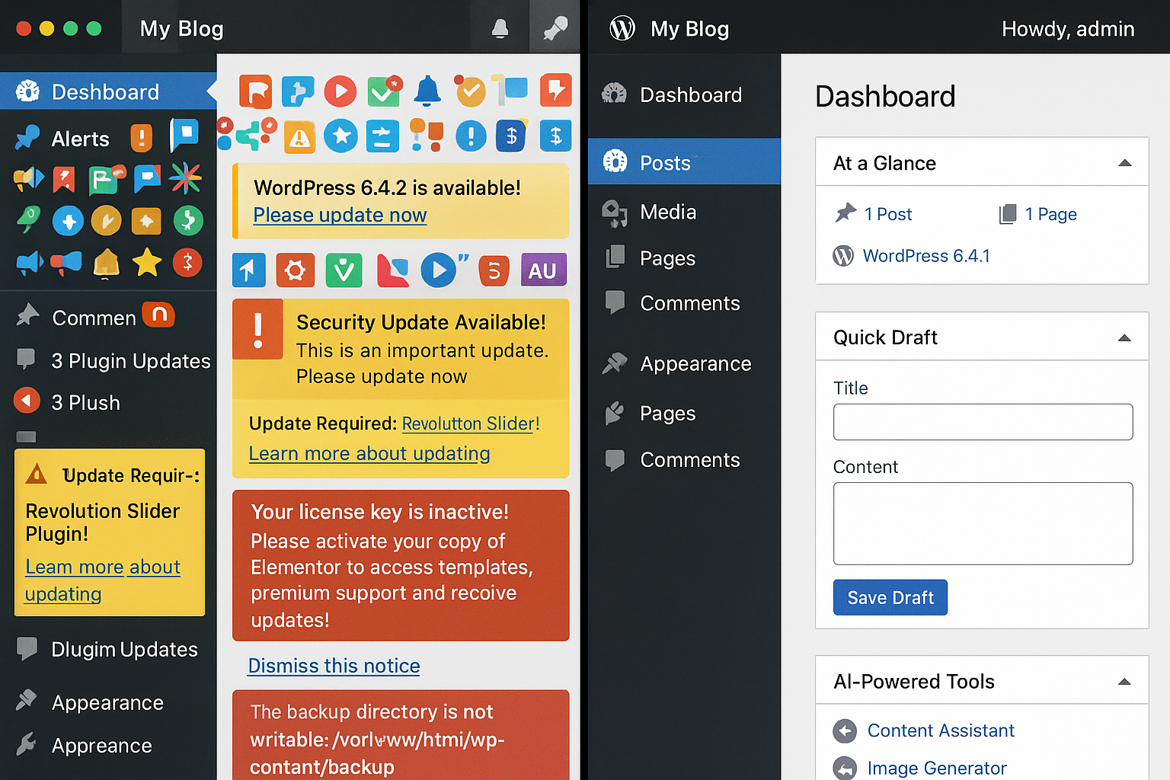This screenshot has height=780, width=1170.
Task: Click the Quick Draft Title input field
Action: [x=983, y=422]
